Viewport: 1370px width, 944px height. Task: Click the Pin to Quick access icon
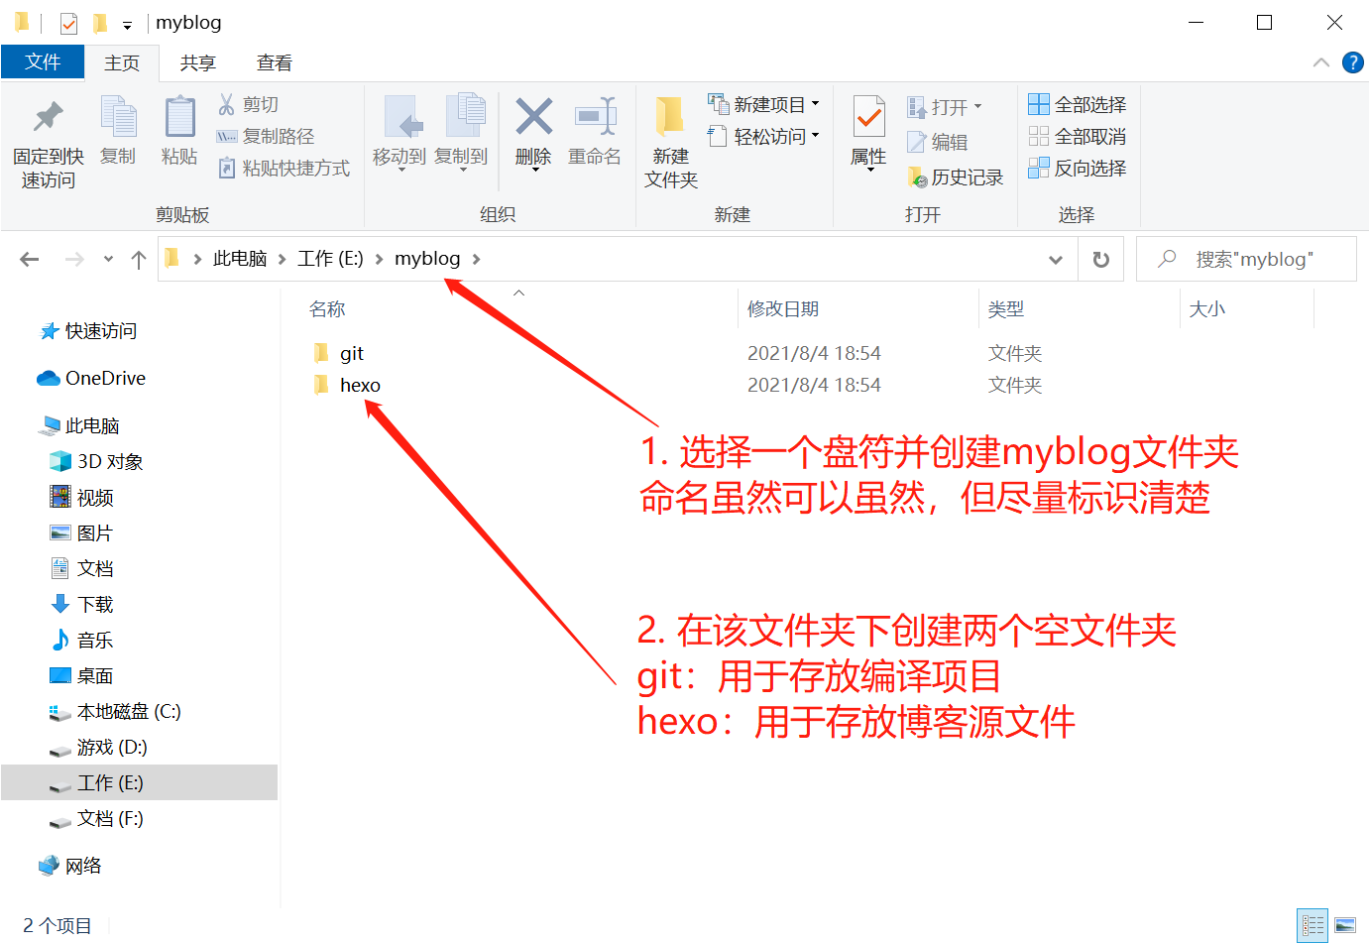48,117
